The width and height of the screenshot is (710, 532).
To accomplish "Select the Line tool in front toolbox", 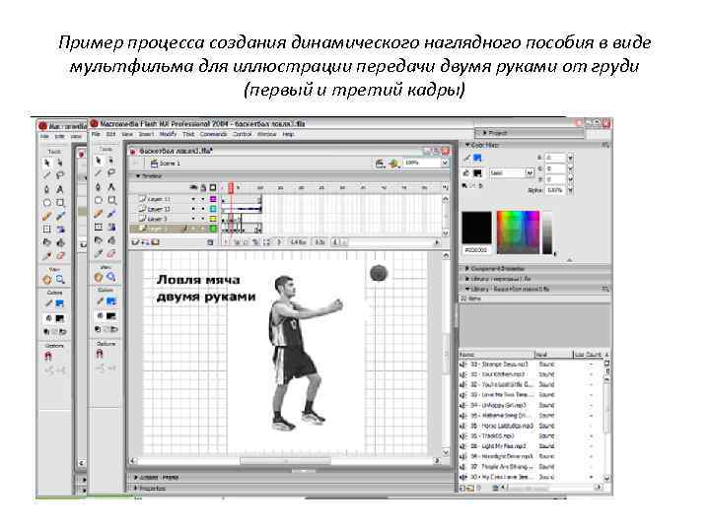I will (99, 173).
